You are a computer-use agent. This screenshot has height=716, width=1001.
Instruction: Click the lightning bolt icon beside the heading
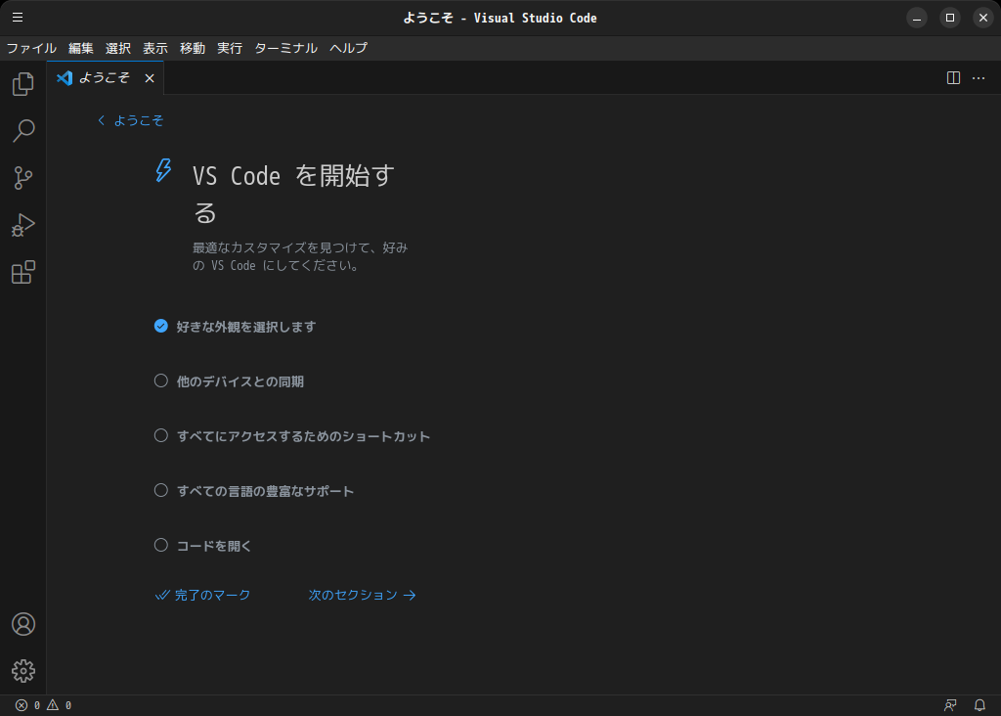tap(163, 170)
